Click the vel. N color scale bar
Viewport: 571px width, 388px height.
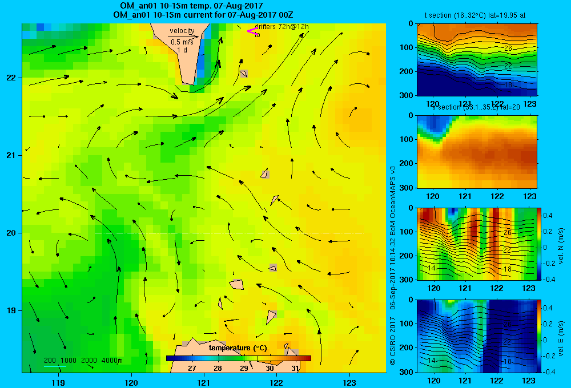click(x=539, y=244)
